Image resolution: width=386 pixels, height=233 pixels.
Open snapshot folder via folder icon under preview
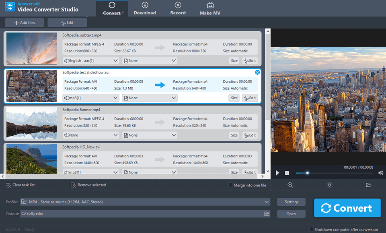(369, 185)
